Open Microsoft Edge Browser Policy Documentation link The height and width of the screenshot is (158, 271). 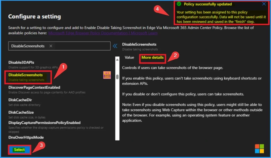(103, 33)
